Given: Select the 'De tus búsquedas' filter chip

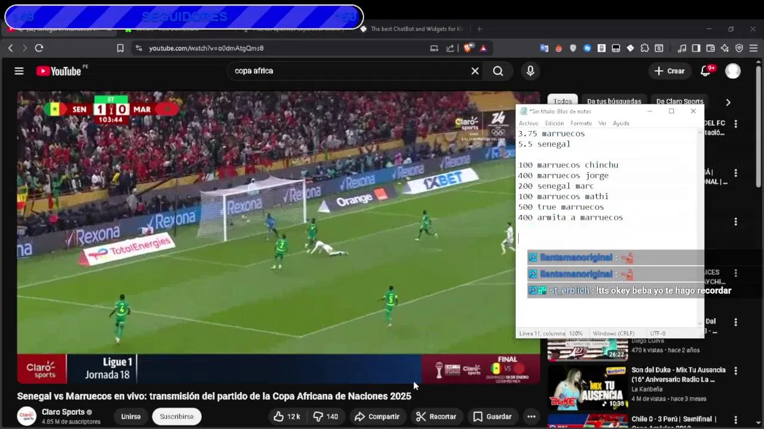Looking at the screenshot, I should coord(614,101).
